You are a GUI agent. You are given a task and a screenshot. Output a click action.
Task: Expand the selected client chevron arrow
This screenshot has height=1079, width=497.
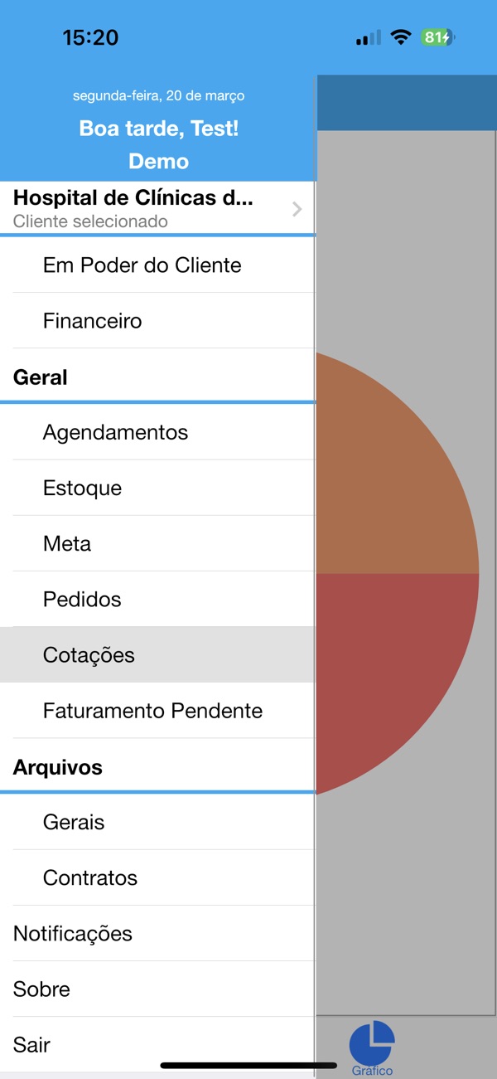tap(297, 209)
